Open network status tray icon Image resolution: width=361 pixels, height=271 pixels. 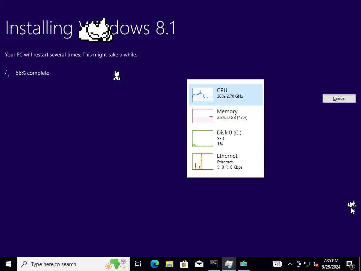(307, 264)
